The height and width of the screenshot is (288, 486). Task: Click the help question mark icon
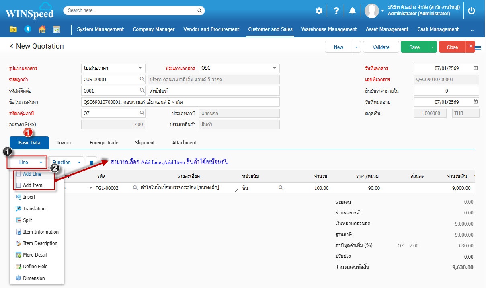coord(336,11)
